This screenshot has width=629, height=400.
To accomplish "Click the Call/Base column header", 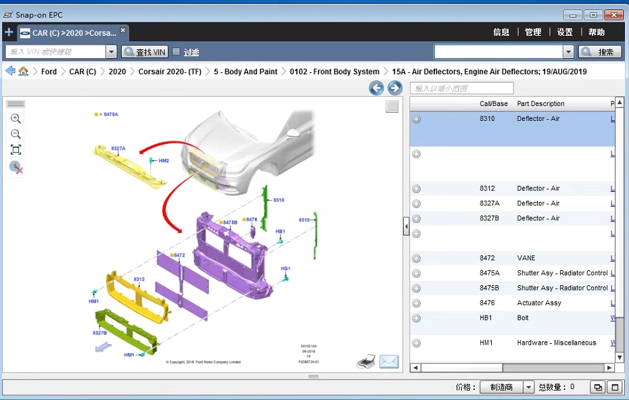I will click(494, 103).
